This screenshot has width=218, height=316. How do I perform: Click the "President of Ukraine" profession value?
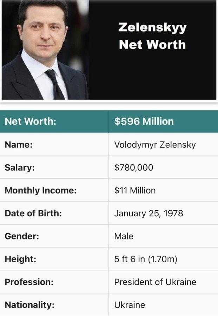pyautogui.click(x=155, y=282)
